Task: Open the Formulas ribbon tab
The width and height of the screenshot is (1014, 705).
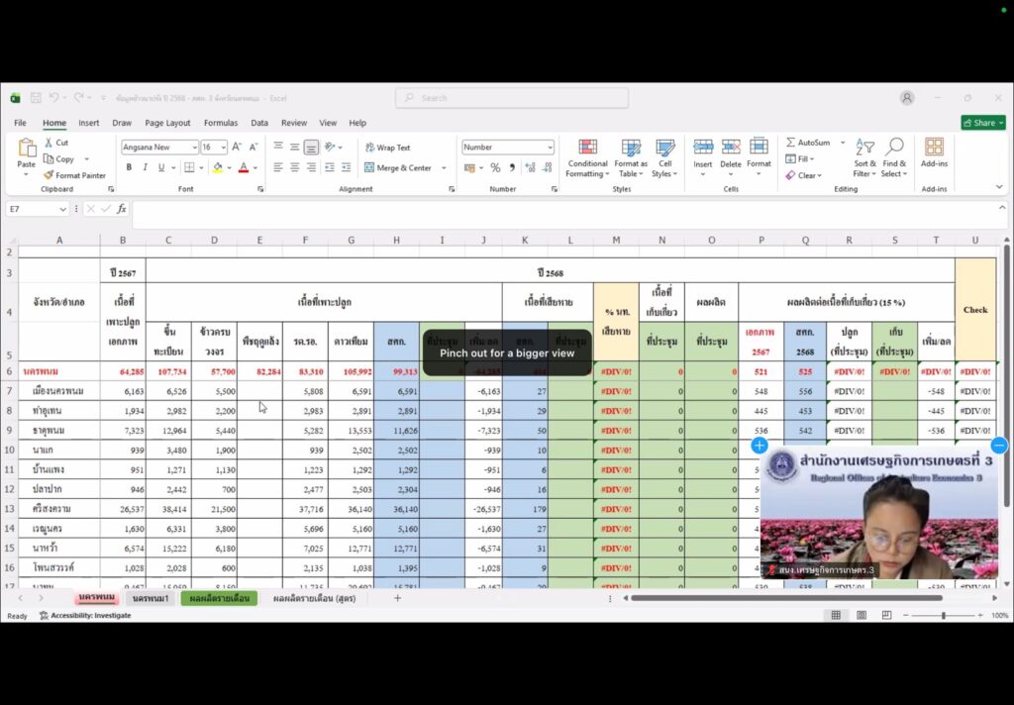Action: (x=221, y=123)
